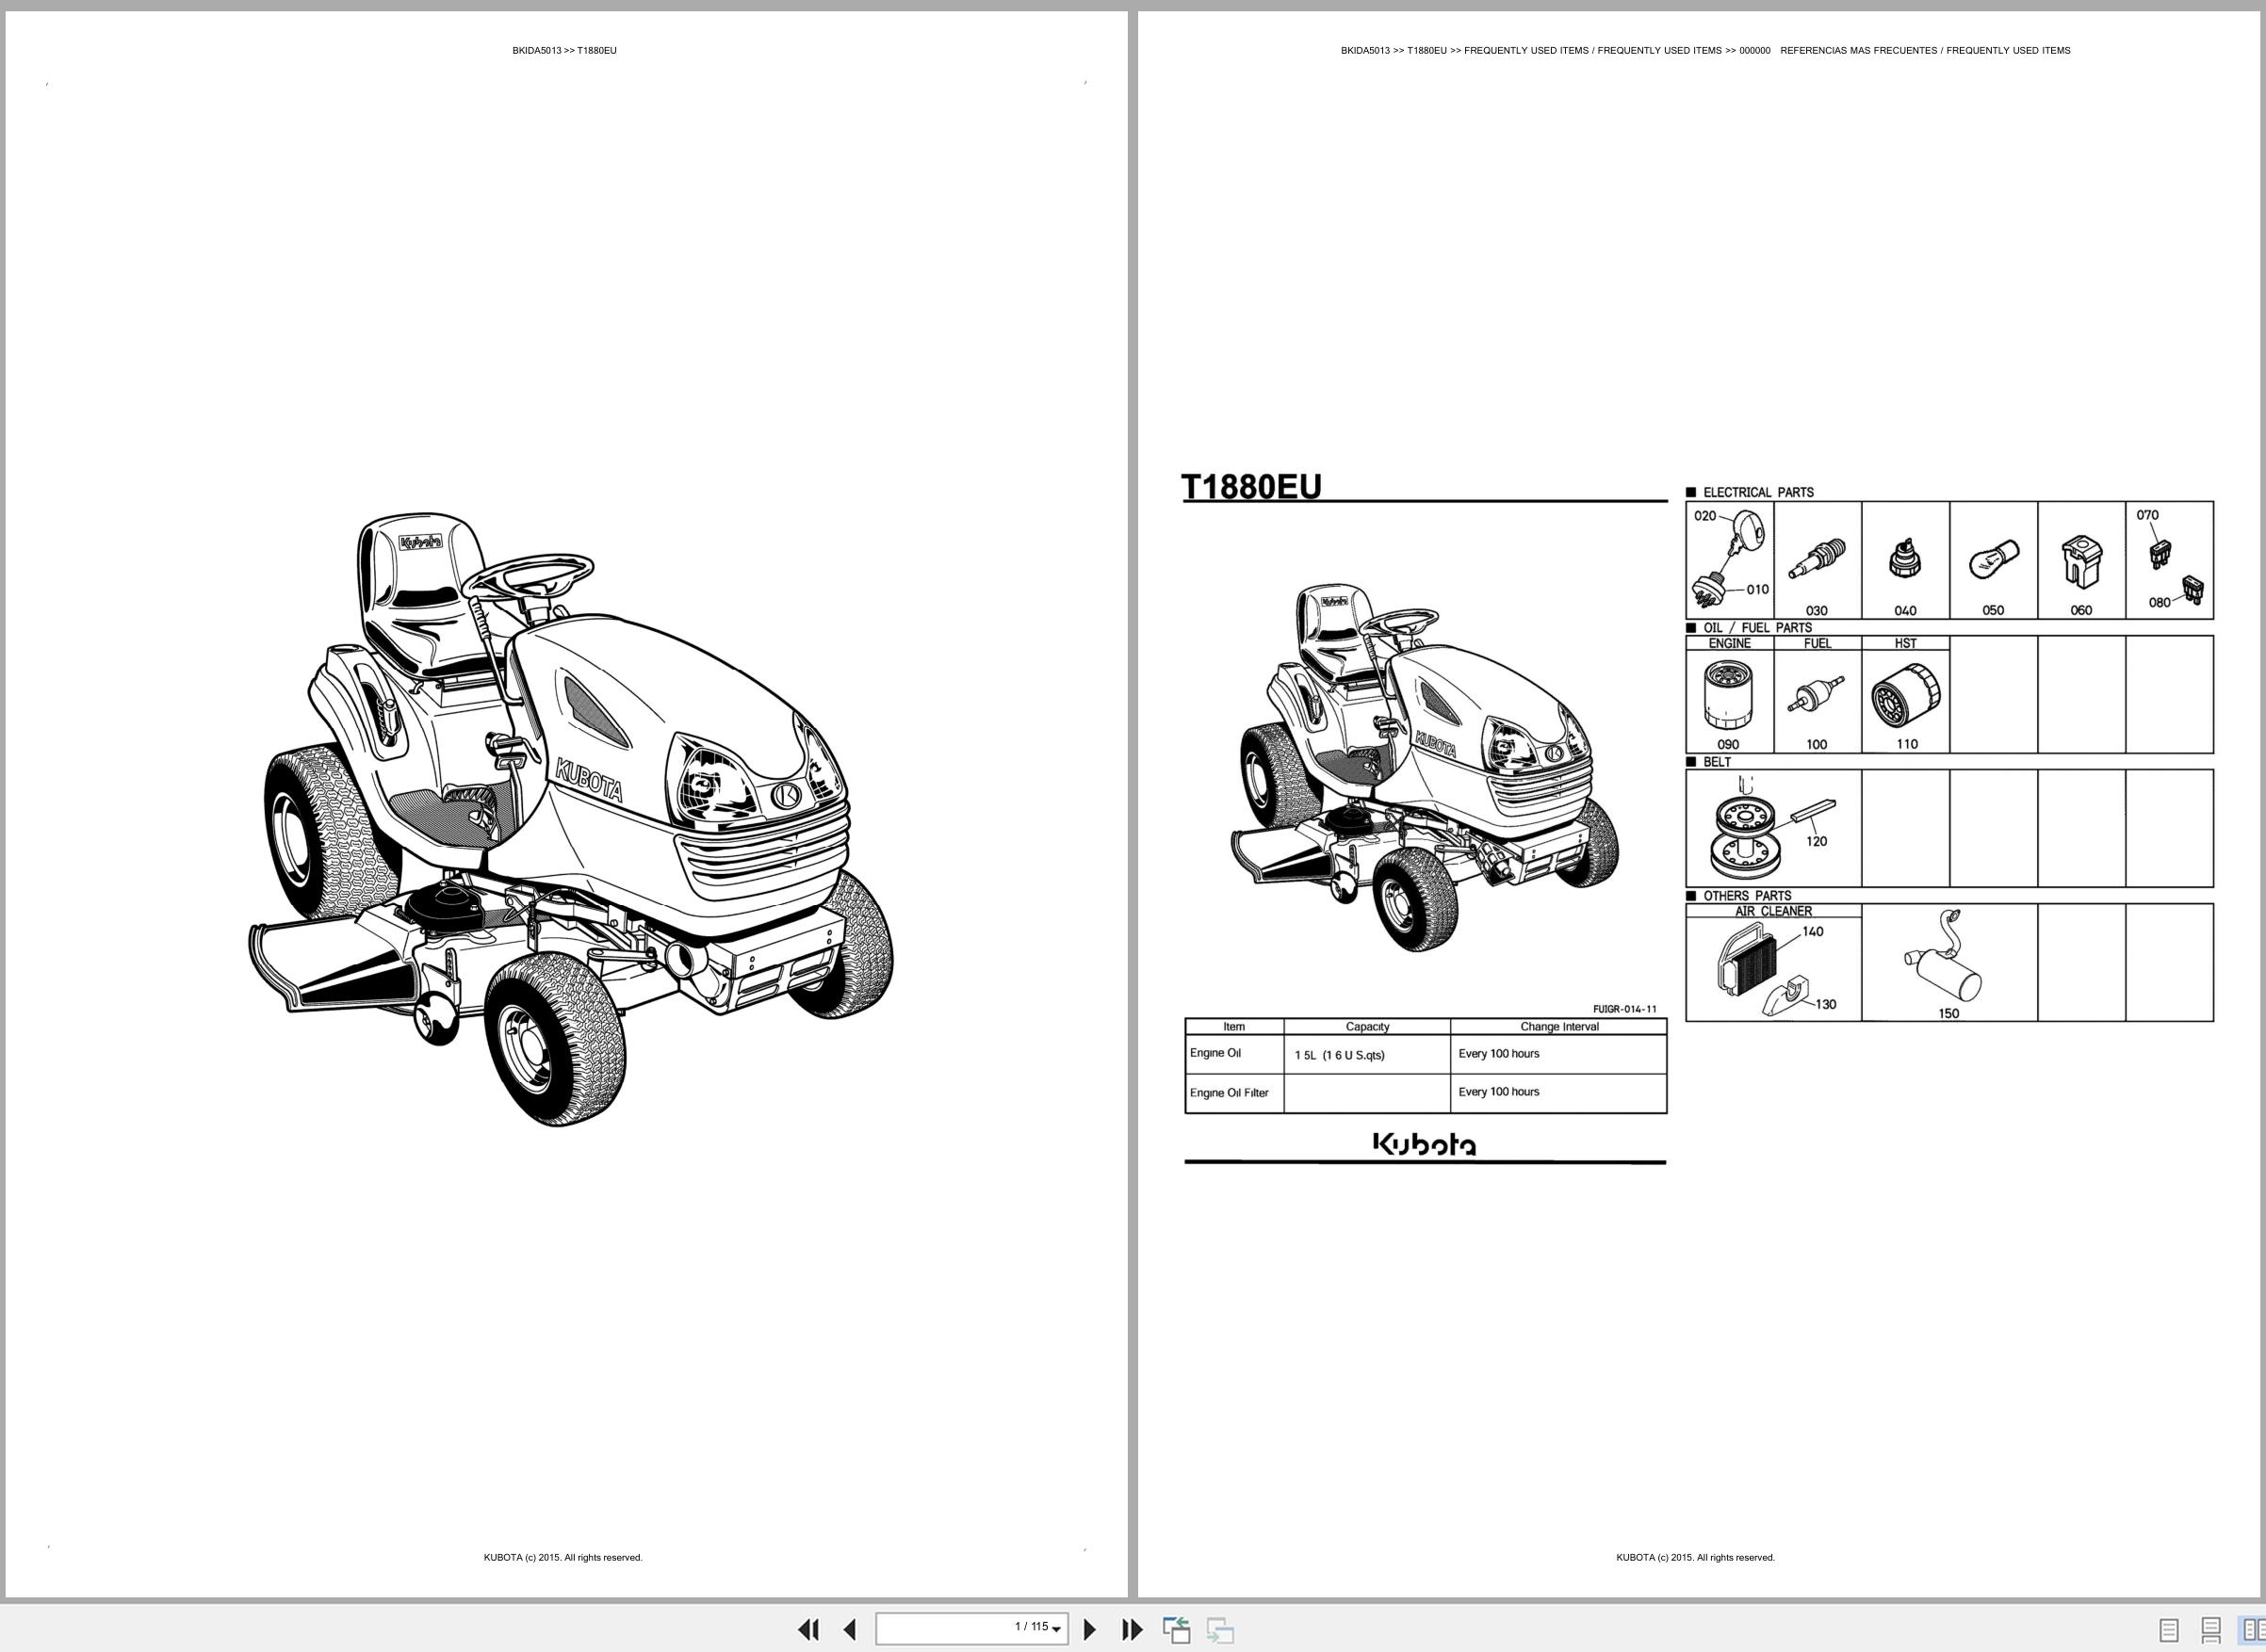This screenshot has width=2266, height=1652.
Task: Go to the next page
Action: (1090, 1630)
